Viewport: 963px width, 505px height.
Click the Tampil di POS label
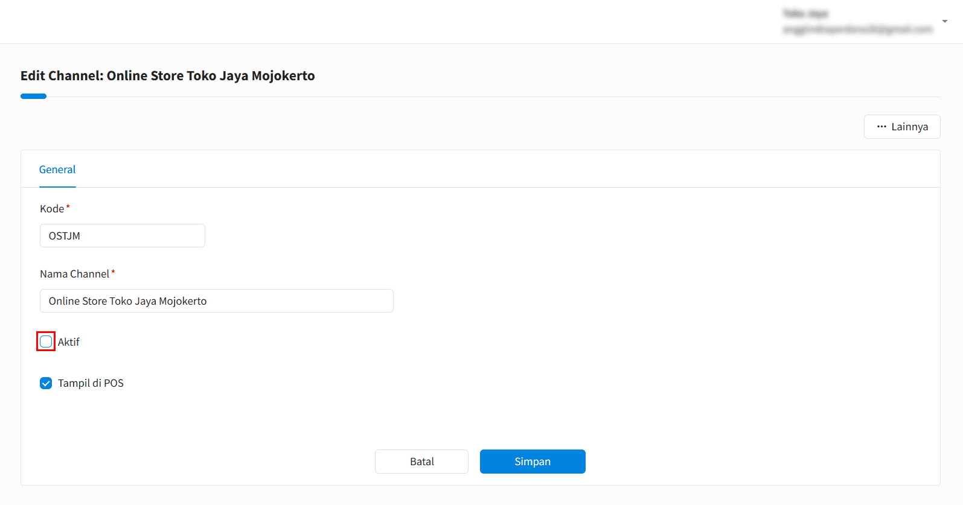click(91, 383)
